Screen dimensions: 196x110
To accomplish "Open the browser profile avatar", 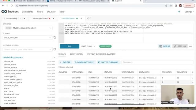I will coord(180,5).
